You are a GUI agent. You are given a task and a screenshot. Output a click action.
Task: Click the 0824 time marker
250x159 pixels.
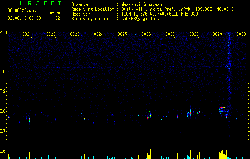pos(99,34)
